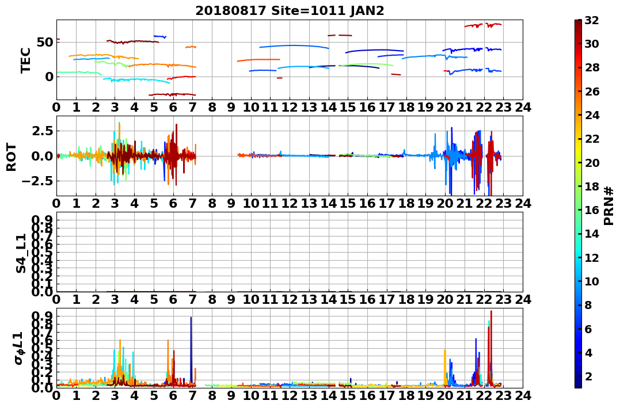The height and width of the screenshot is (408, 620).
Task: Click the '0' y-tick on the TEC axis
Action: (49, 77)
